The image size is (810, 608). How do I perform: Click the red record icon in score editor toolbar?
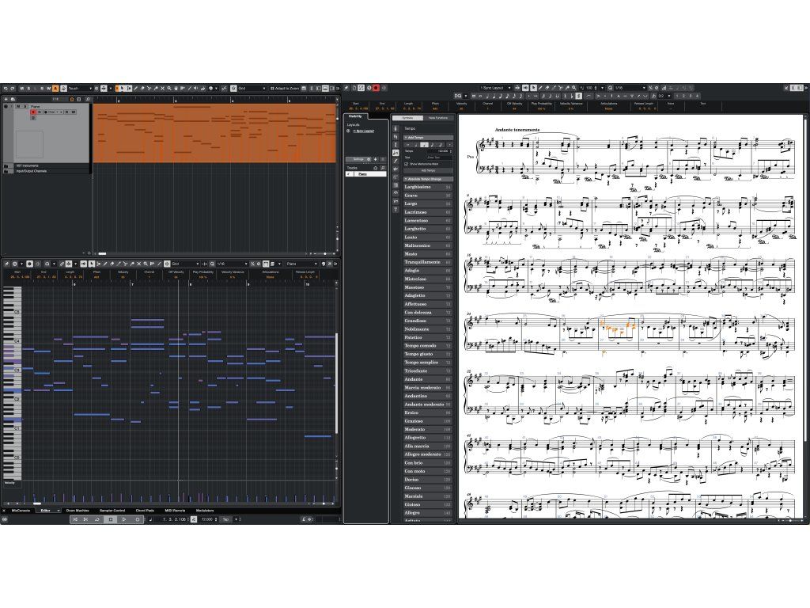375,88
